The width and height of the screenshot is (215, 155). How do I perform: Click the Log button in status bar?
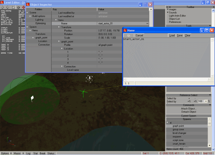tap(28, 153)
